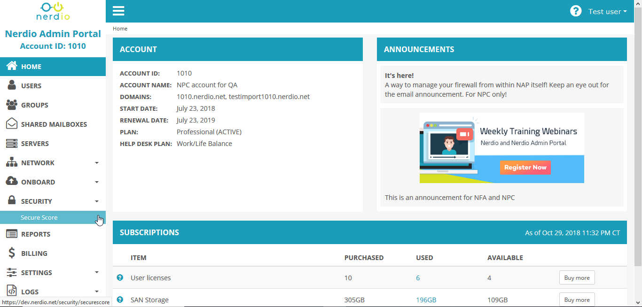
Task: Click the Home breadcrumb
Action: (x=120, y=29)
